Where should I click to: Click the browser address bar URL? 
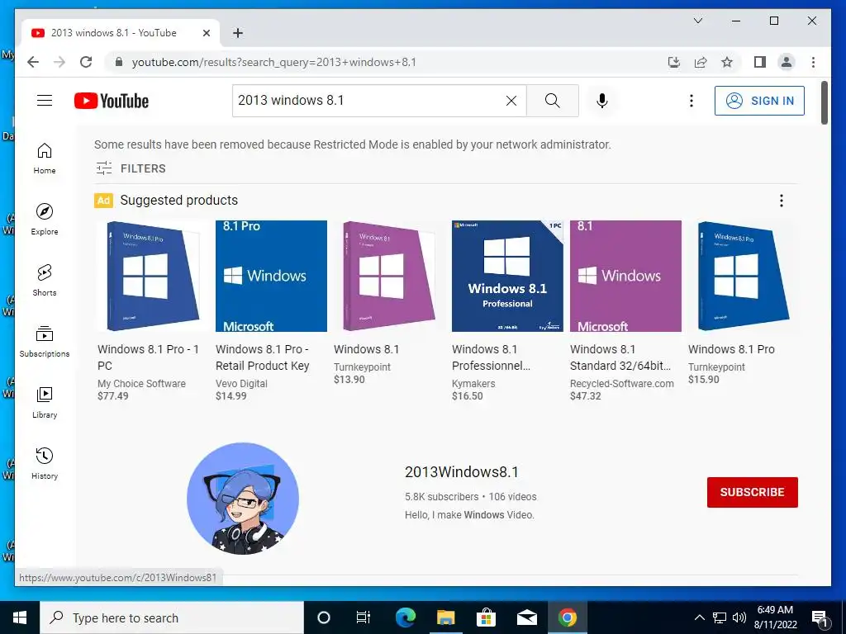274,62
